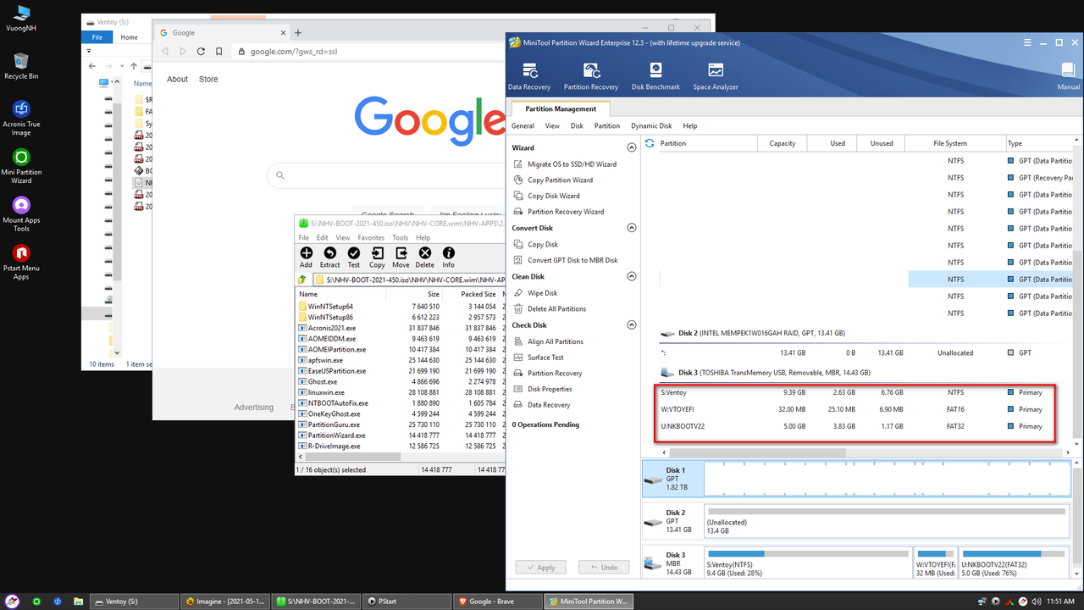
Task: Go up one folder in 7-Zip
Action: [x=302, y=279]
